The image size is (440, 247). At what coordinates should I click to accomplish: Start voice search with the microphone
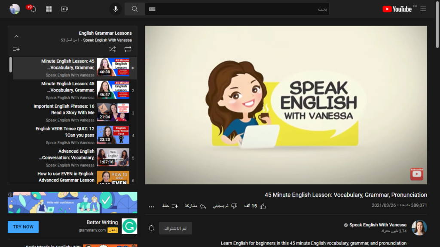pyautogui.click(x=115, y=9)
